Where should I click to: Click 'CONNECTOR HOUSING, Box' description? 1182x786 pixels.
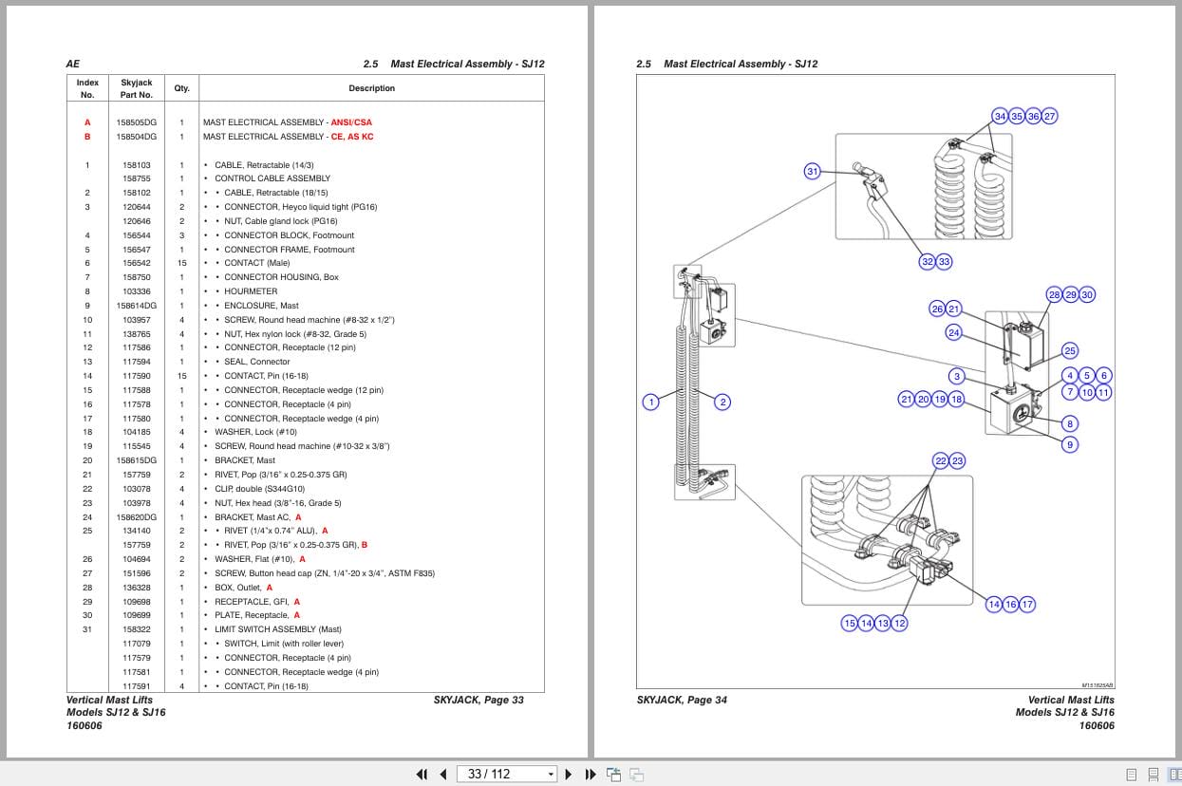pyautogui.click(x=281, y=277)
